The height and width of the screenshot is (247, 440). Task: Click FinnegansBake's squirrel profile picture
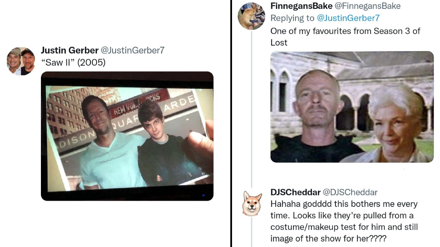point(251,16)
